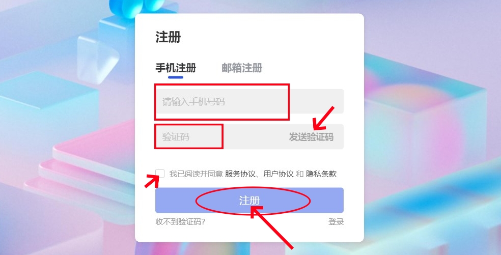Click the 我已阅读并同意 label text
The image size is (501, 255).
196,174
